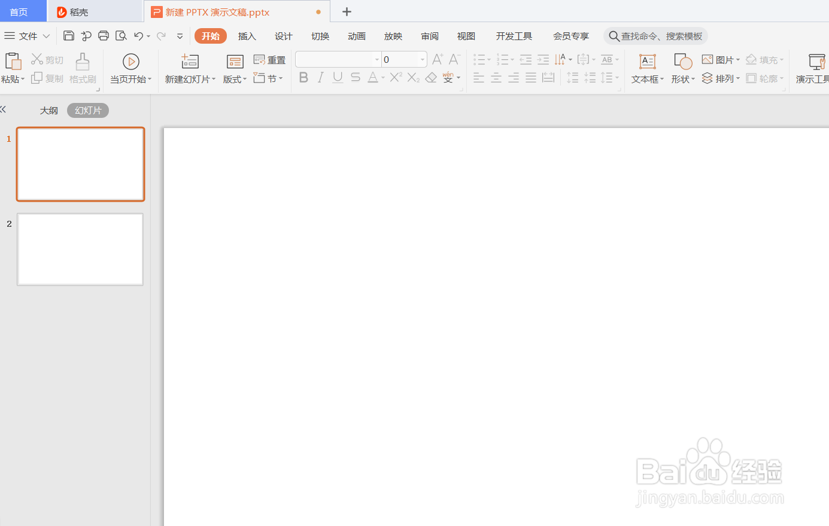Open the font name dropdown
The width and height of the screenshot is (829, 526).
click(377, 60)
